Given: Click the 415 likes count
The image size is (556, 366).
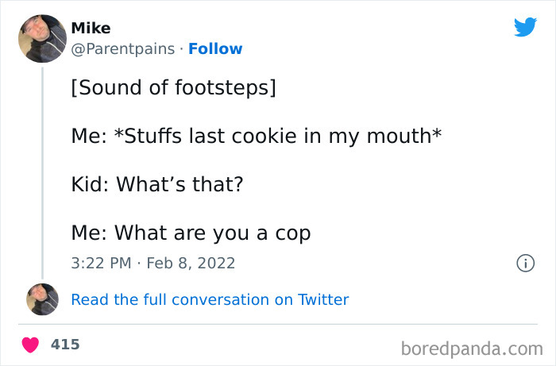Looking at the screenshot, I should 65,345.
